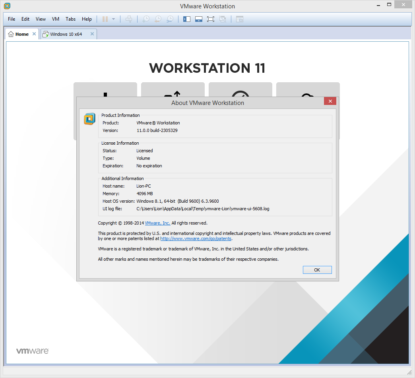Image resolution: width=415 pixels, height=378 pixels.
Task: Click the memory value 4096 MB
Action: click(x=145, y=194)
